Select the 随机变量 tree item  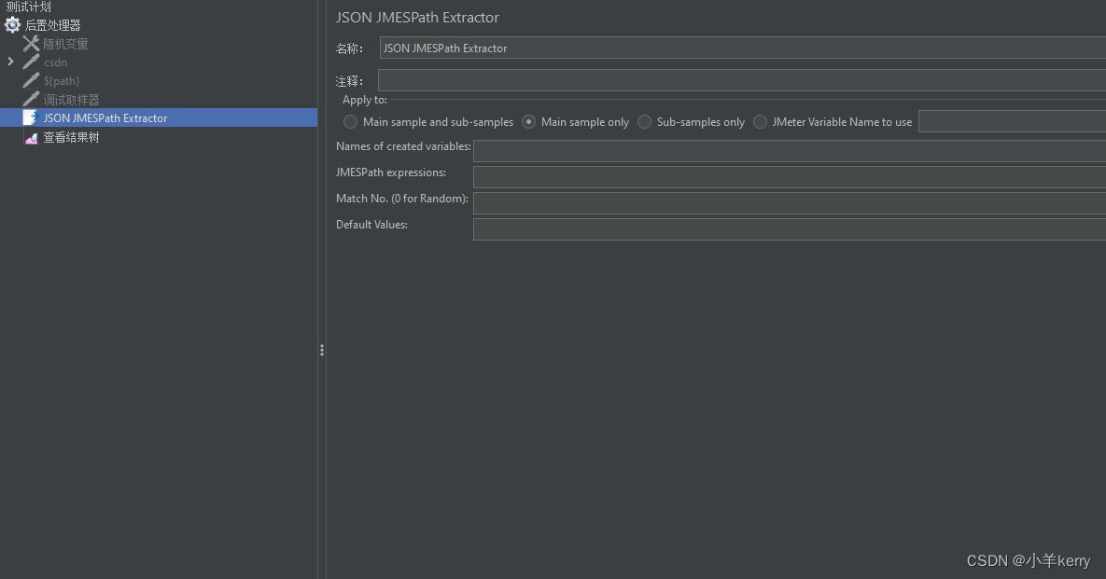[65, 44]
